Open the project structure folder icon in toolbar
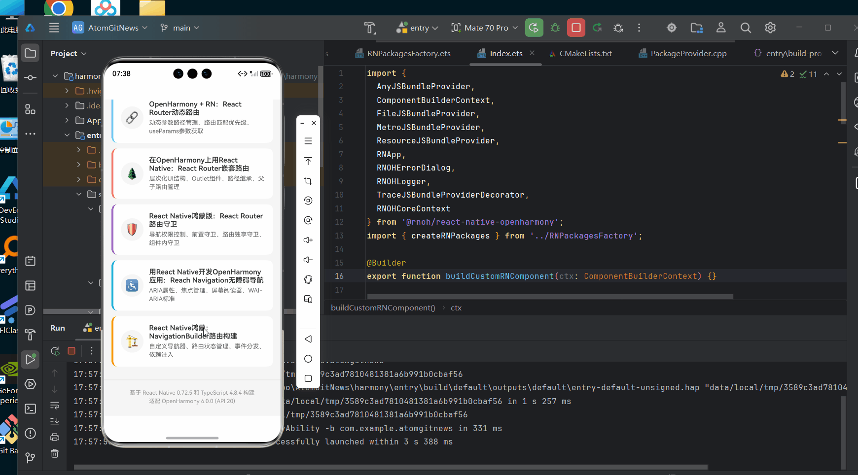This screenshot has width=858, height=475. click(696, 28)
